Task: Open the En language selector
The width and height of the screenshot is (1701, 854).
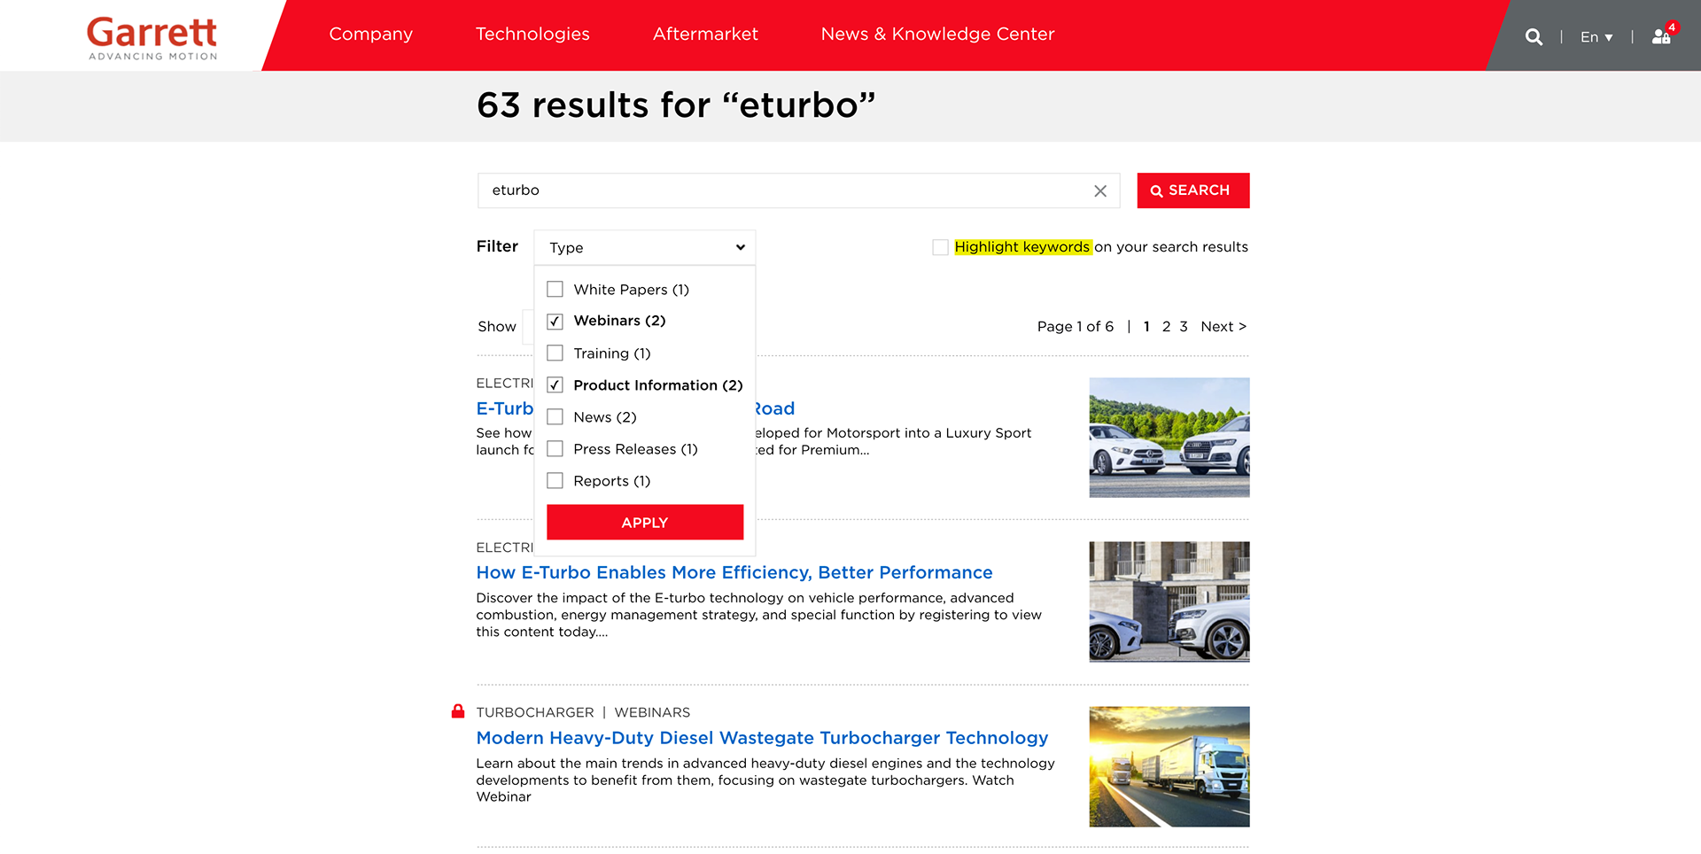Action: [x=1596, y=37]
